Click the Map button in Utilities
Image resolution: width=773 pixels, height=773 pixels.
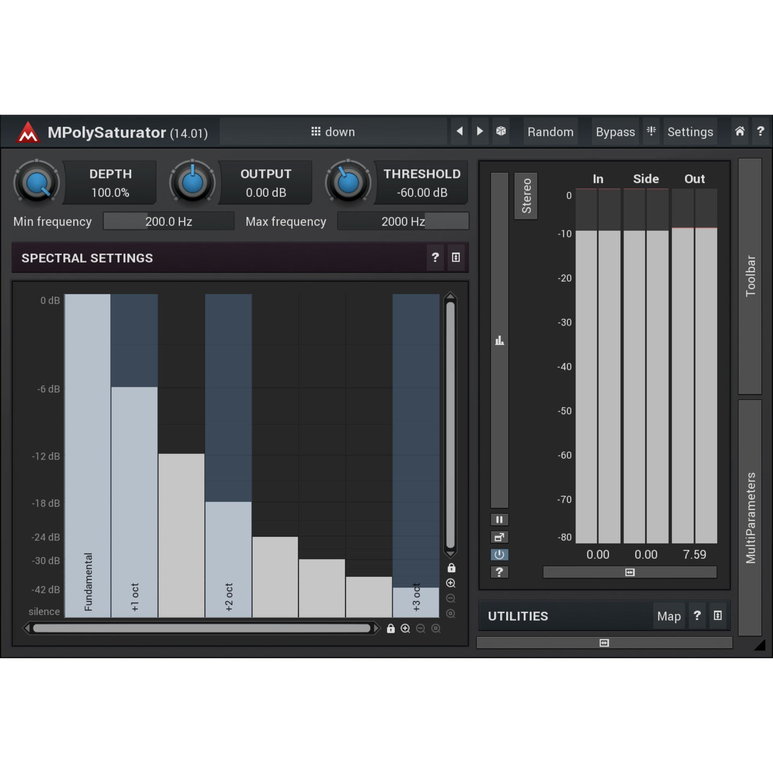[x=669, y=616]
